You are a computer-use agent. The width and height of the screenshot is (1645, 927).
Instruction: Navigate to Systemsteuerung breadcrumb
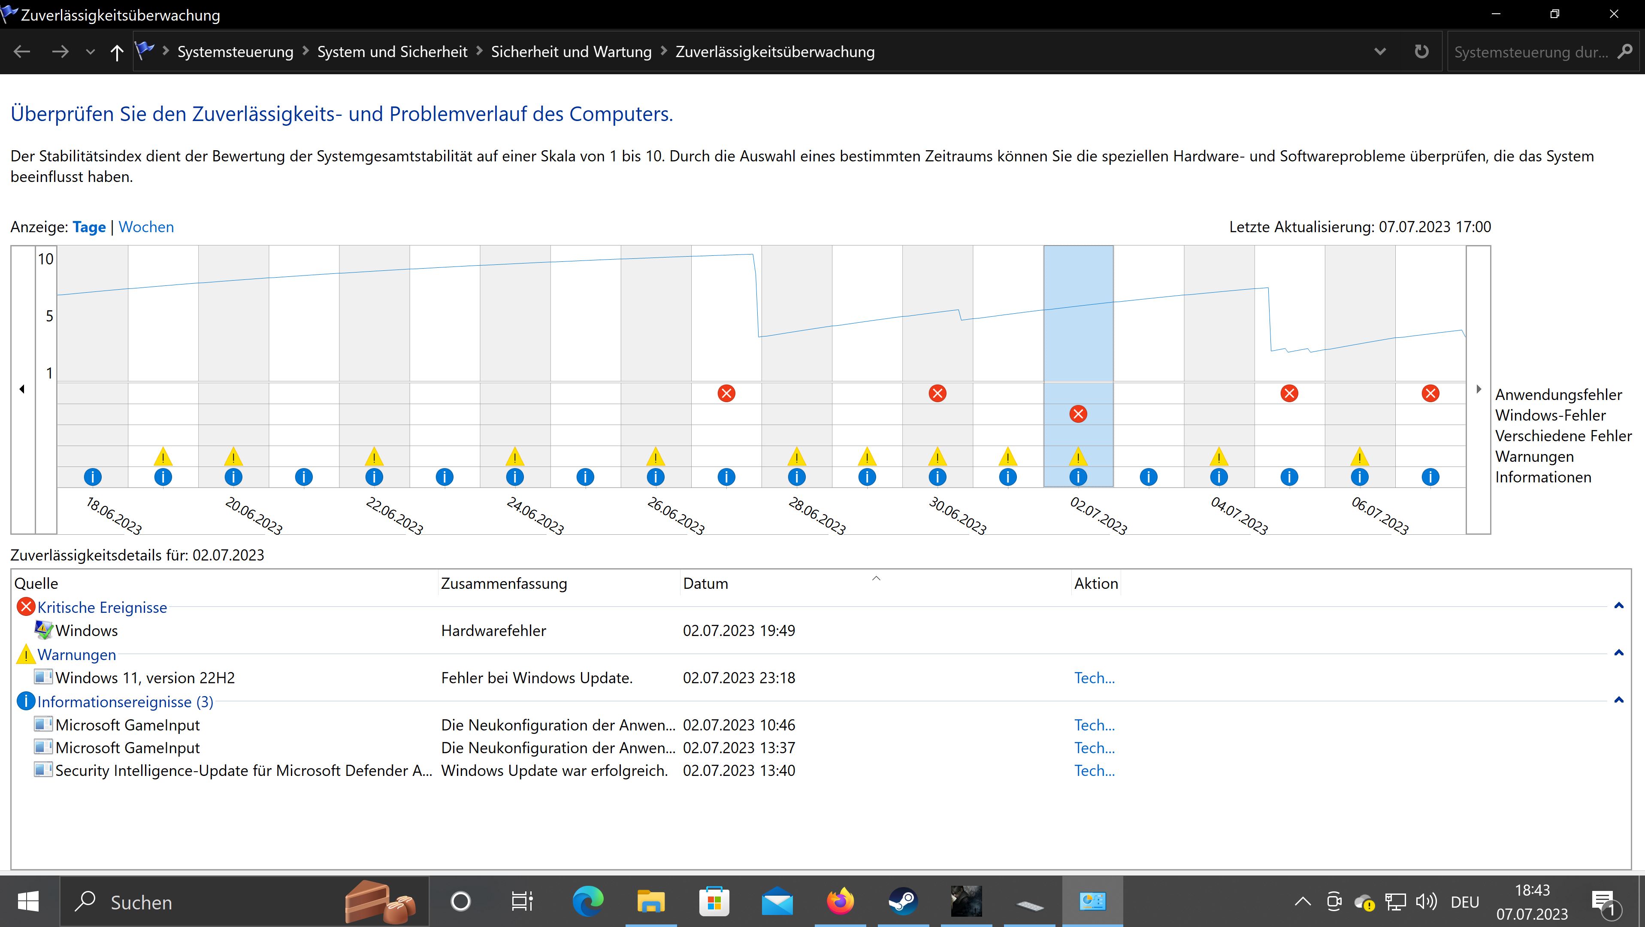point(235,52)
